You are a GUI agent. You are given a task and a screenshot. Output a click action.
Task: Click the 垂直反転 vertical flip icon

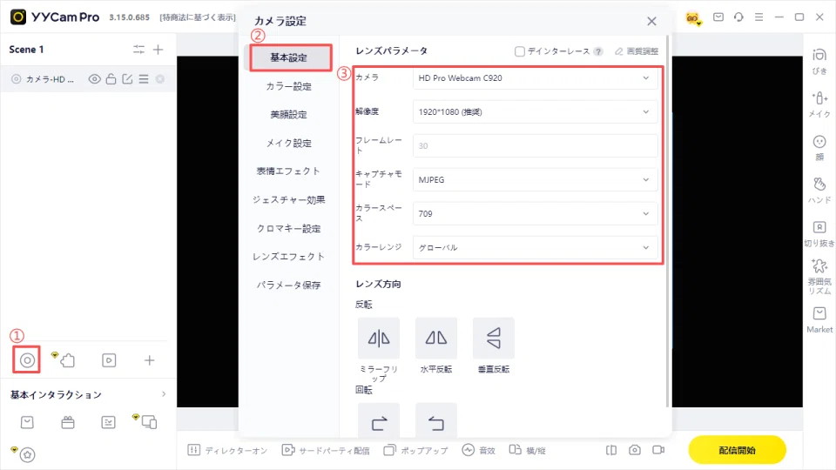pyautogui.click(x=494, y=338)
